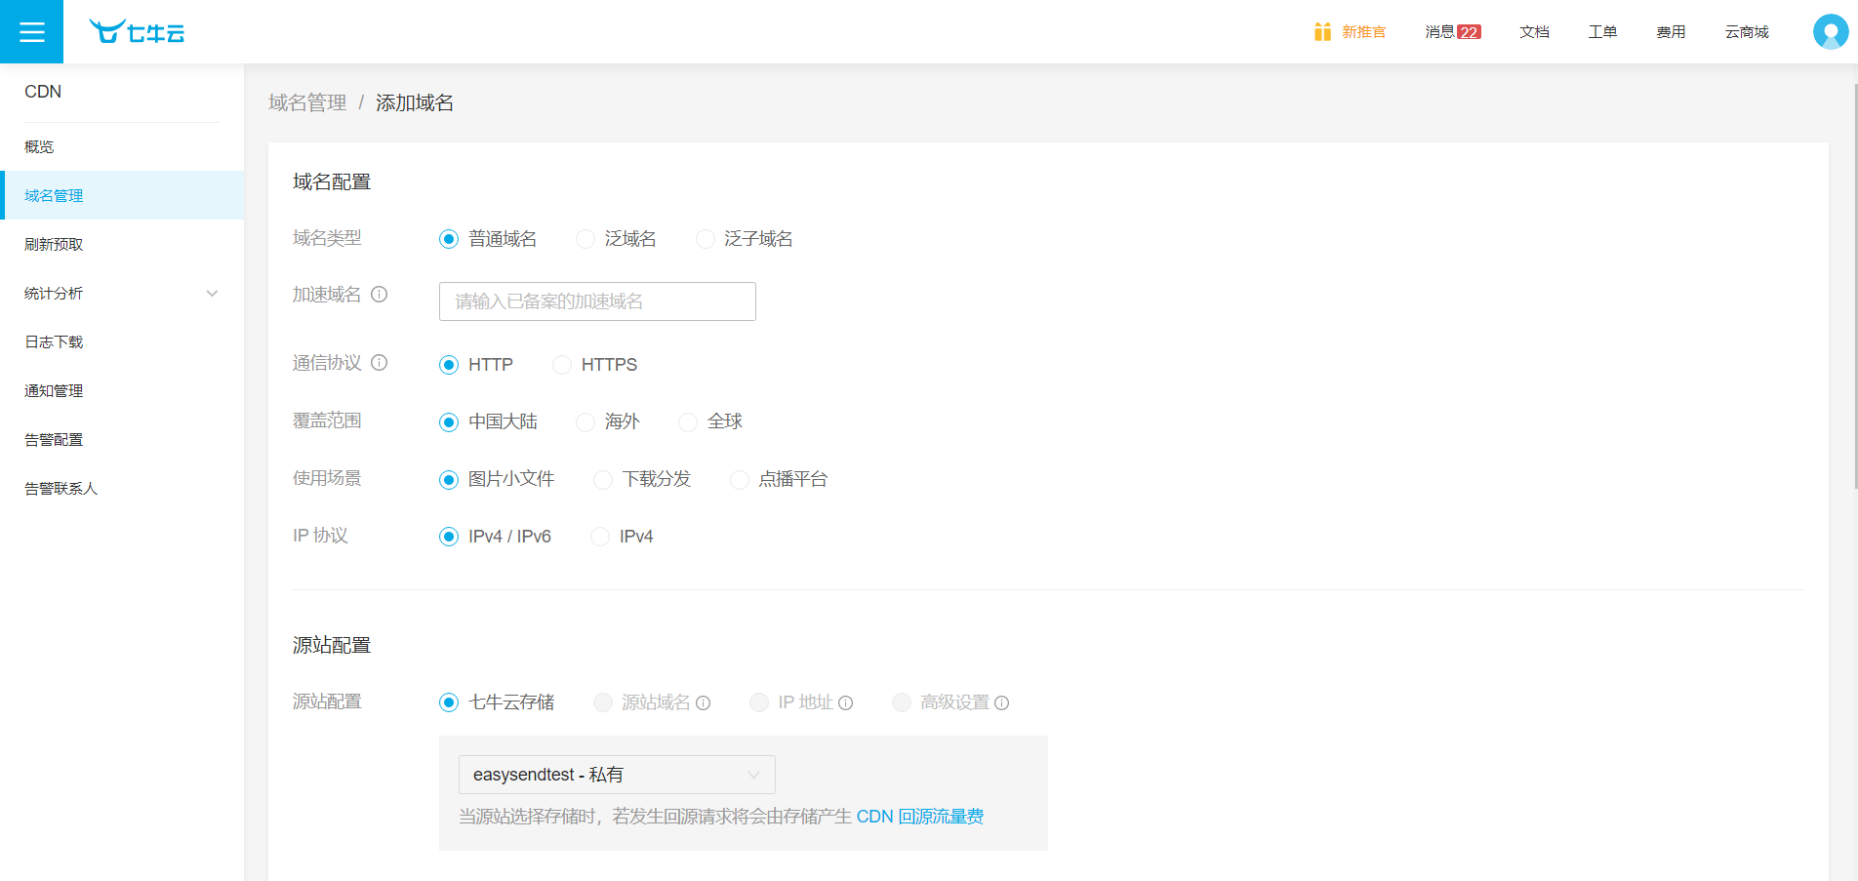Click the 加速域名 text input field

click(597, 301)
